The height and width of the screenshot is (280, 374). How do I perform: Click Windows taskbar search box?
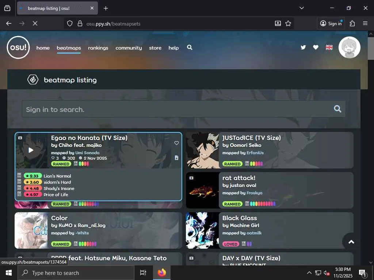[x=76, y=273]
